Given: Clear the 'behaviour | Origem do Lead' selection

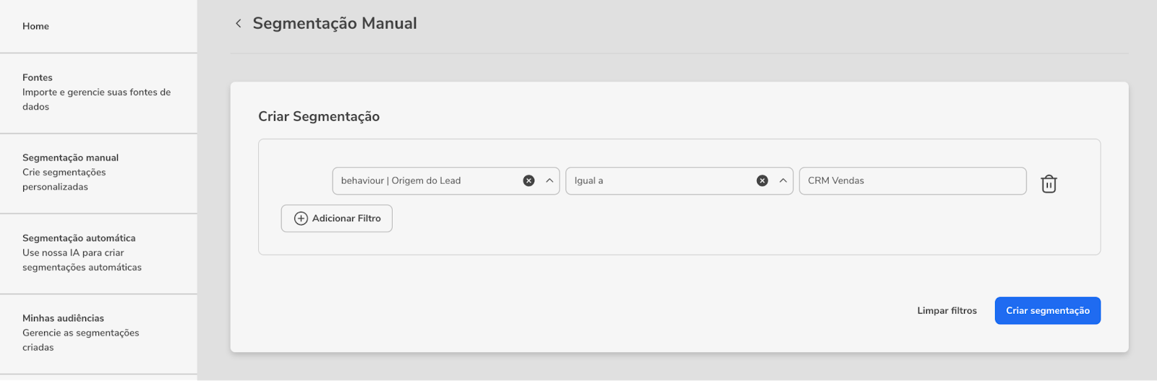Looking at the screenshot, I should coord(529,181).
